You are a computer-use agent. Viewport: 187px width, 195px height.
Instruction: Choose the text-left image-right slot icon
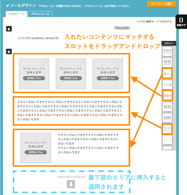[167, 85]
